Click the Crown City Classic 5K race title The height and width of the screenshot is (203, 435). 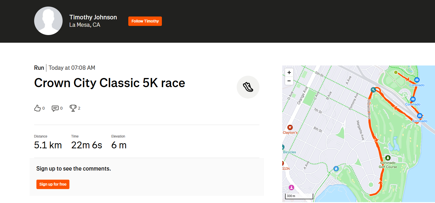[110, 83]
